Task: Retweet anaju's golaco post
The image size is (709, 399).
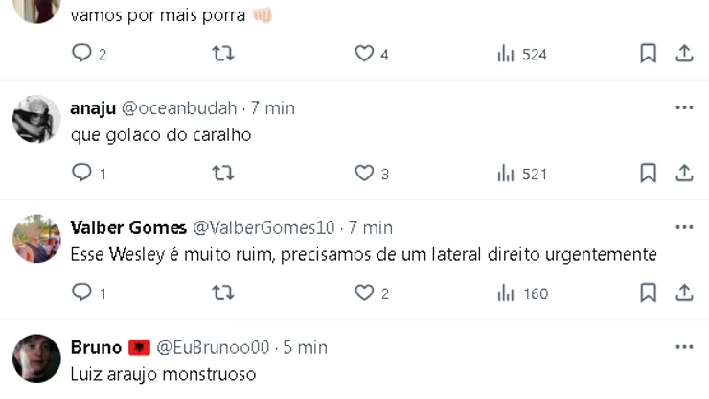Action: pyautogui.click(x=222, y=174)
